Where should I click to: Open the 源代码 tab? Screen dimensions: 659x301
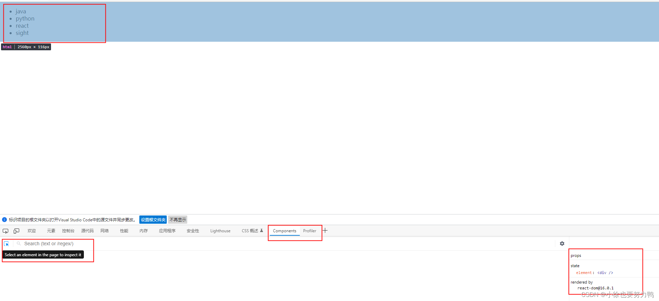87,231
